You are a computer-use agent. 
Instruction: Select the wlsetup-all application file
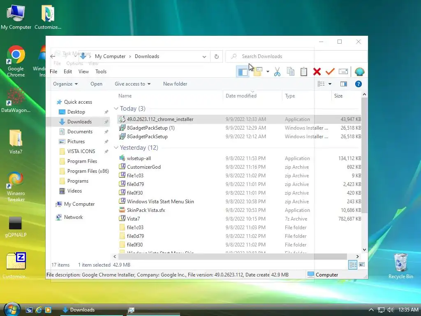click(139, 158)
